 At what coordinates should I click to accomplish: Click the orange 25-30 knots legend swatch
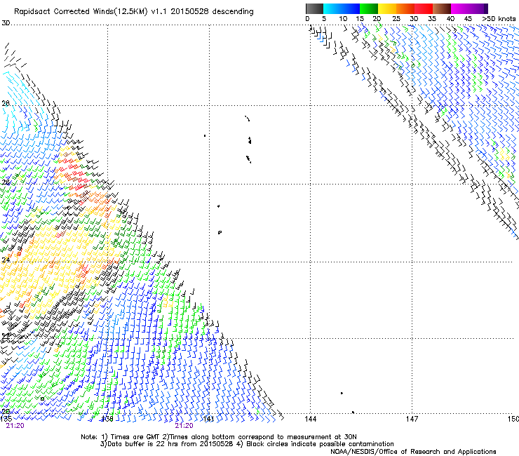405,8
